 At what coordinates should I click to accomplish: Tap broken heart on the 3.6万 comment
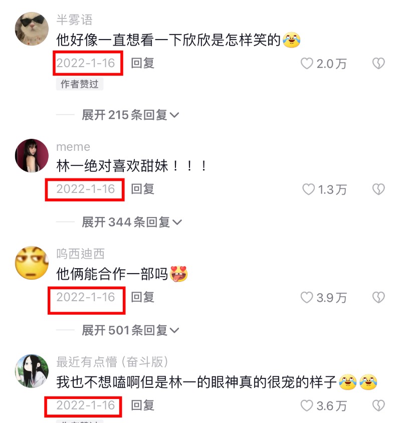click(378, 406)
